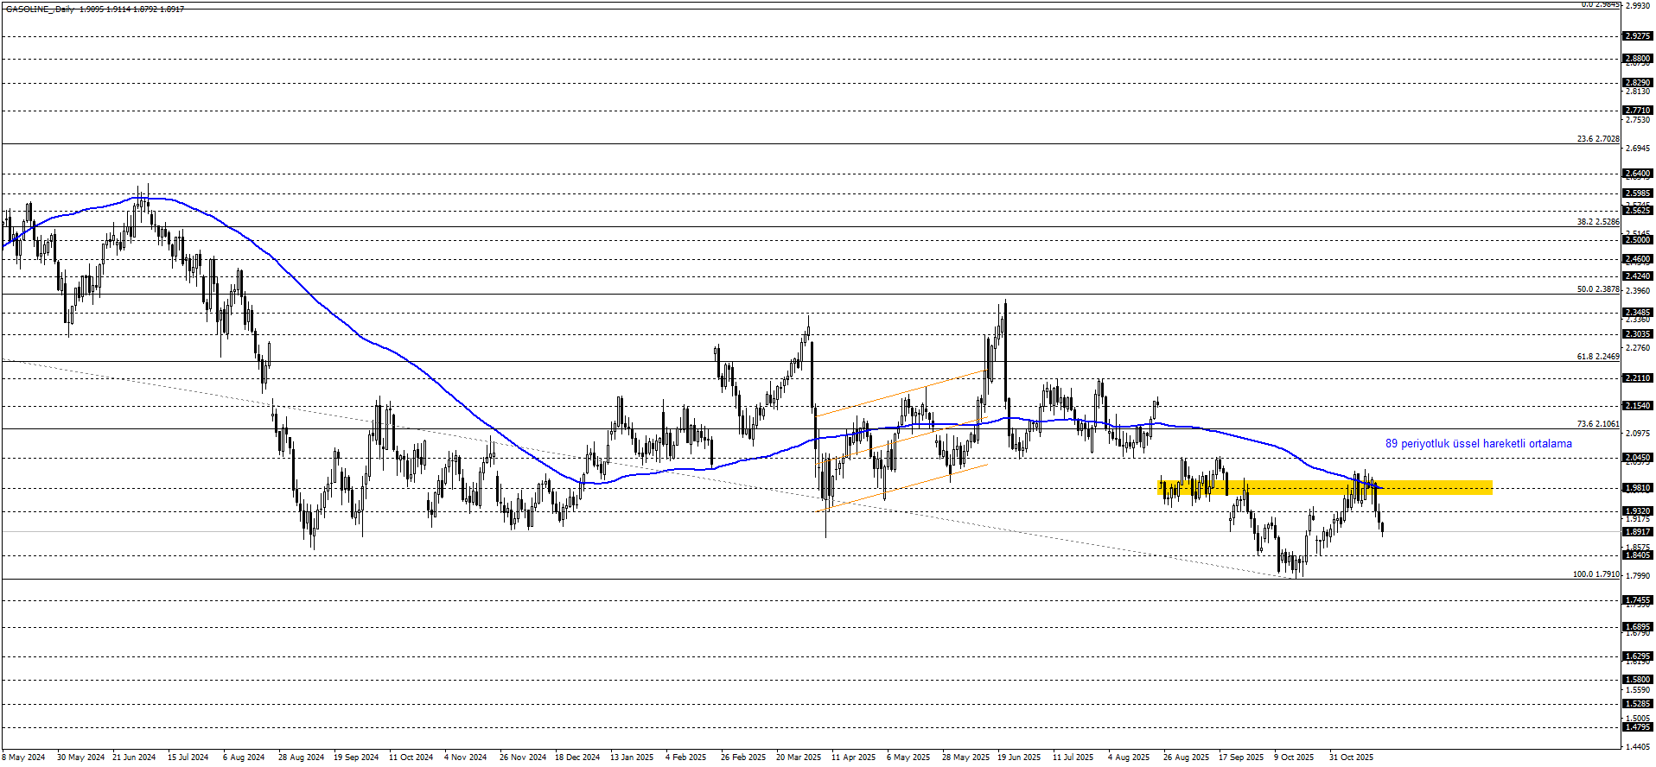Click the '18 Dec 2024' date label
Image resolution: width=1656 pixels, height=767 pixels.
(577, 757)
